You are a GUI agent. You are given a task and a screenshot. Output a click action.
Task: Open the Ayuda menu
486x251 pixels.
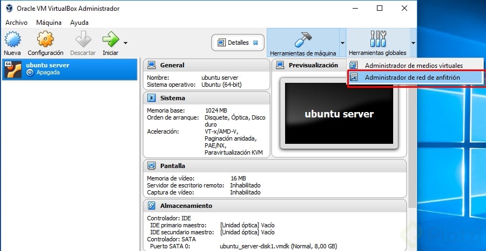(x=79, y=23)
